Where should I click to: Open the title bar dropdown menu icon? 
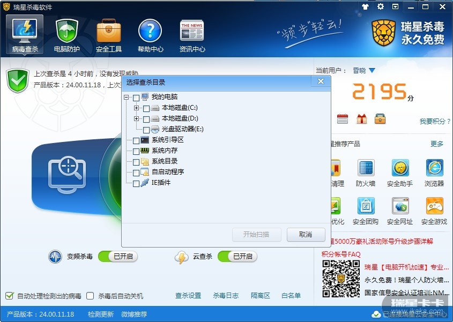pyautogui.click(x=395, y=6)
